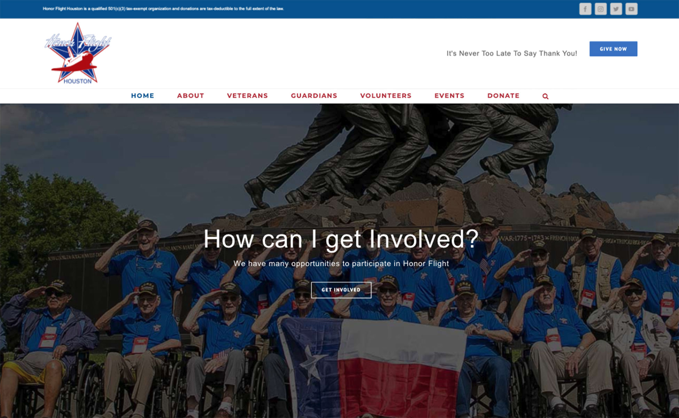679x418 pixels.
Task: Click the 501(c)(3) tax-exempt notice text
Action: (163, 9)
